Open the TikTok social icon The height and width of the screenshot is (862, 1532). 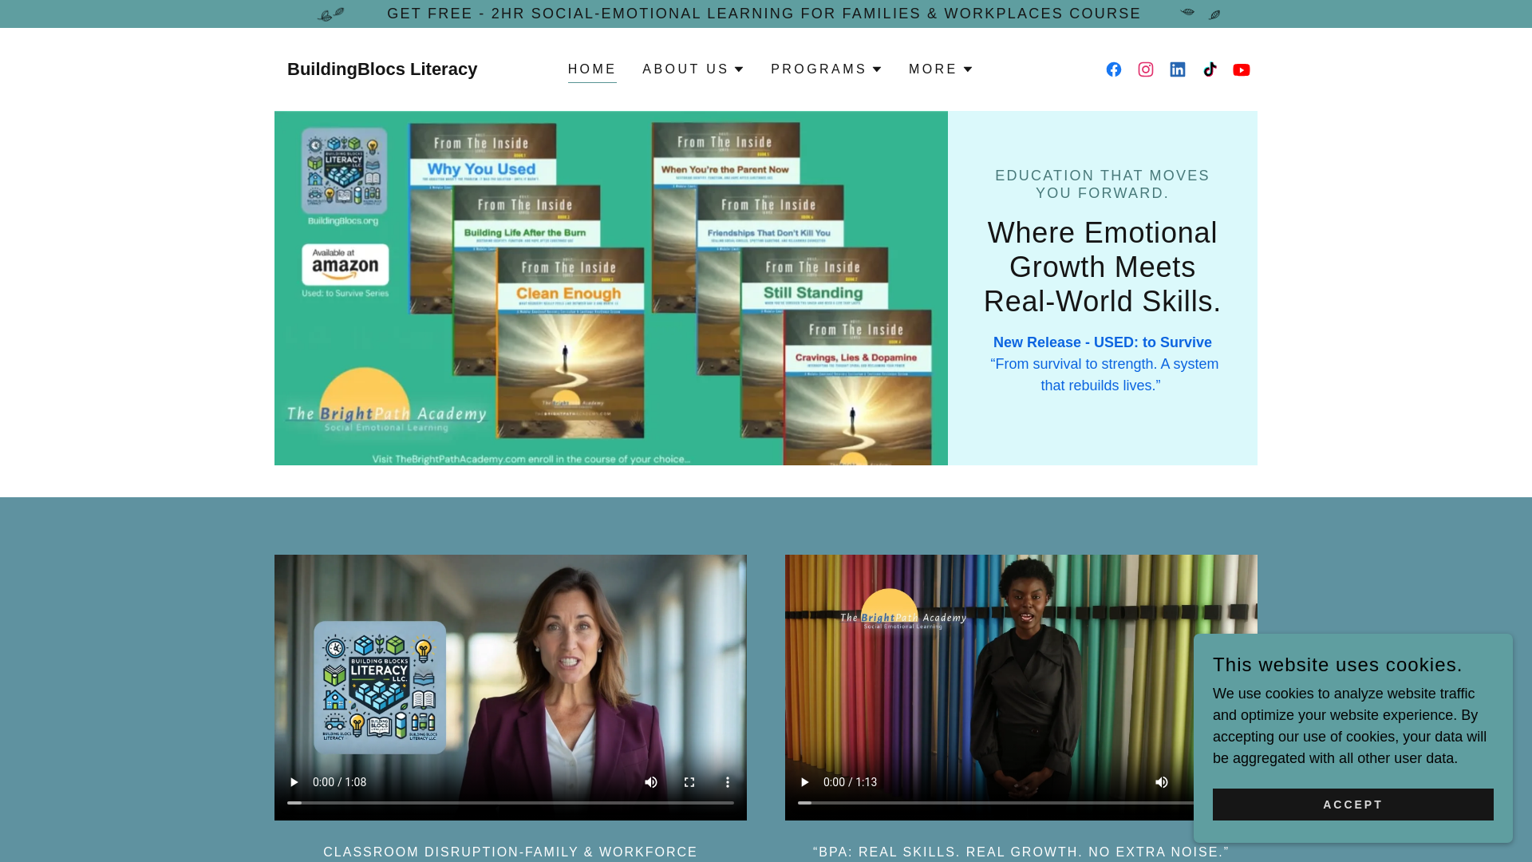pos(1210,70)
